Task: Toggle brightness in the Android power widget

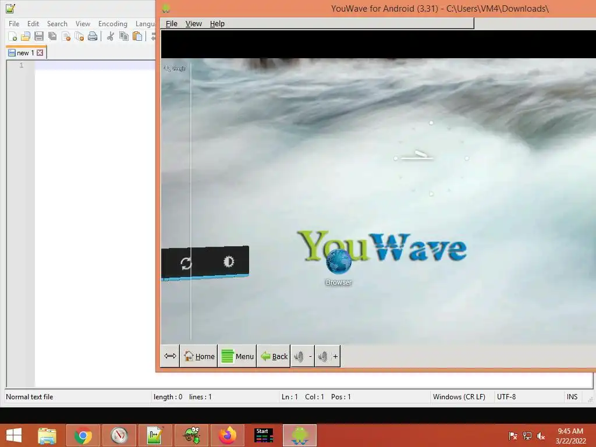Action: point(228,261)
